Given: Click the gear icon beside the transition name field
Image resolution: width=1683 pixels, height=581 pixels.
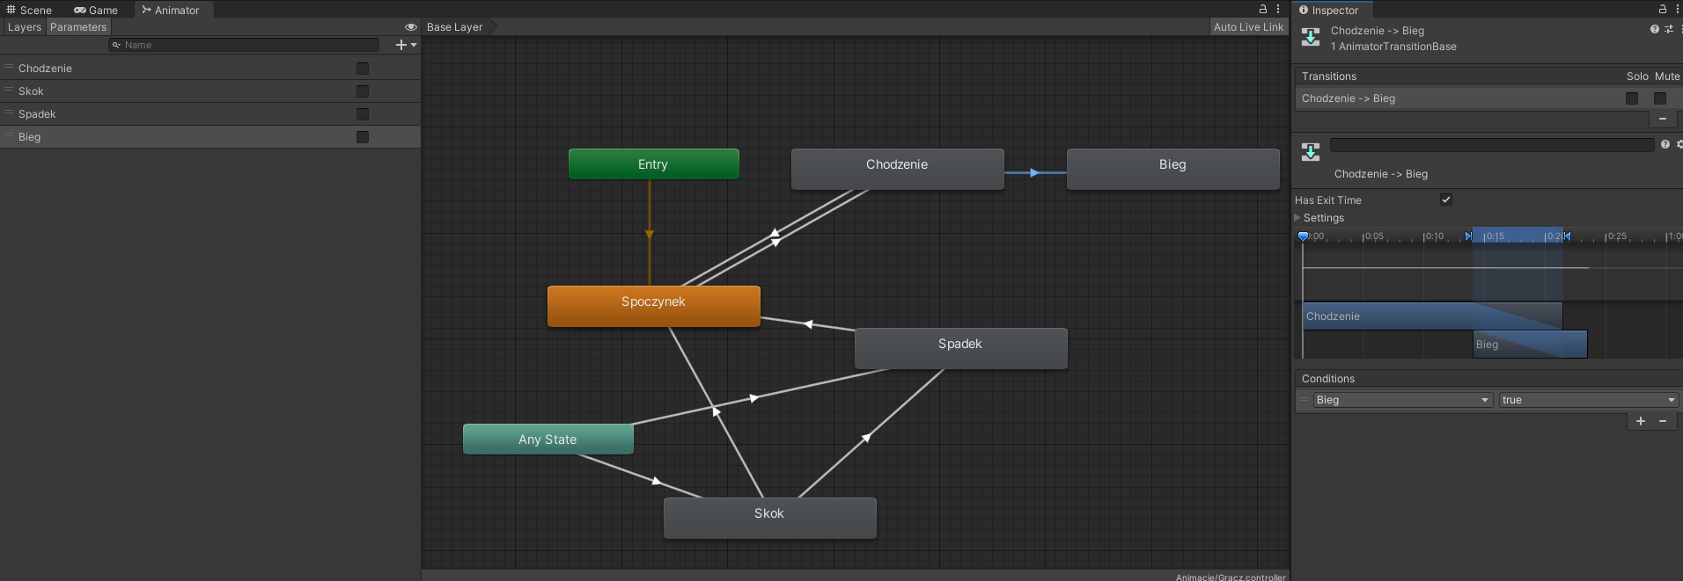Looking at the screenshot, I should tap(1679, 144).
